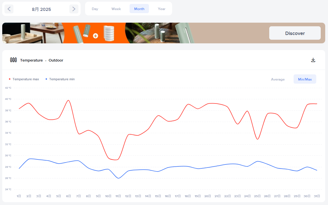This screenshot has width=328, height=205.
Task: Show Average temperature mode
Action: pos(278,79)
